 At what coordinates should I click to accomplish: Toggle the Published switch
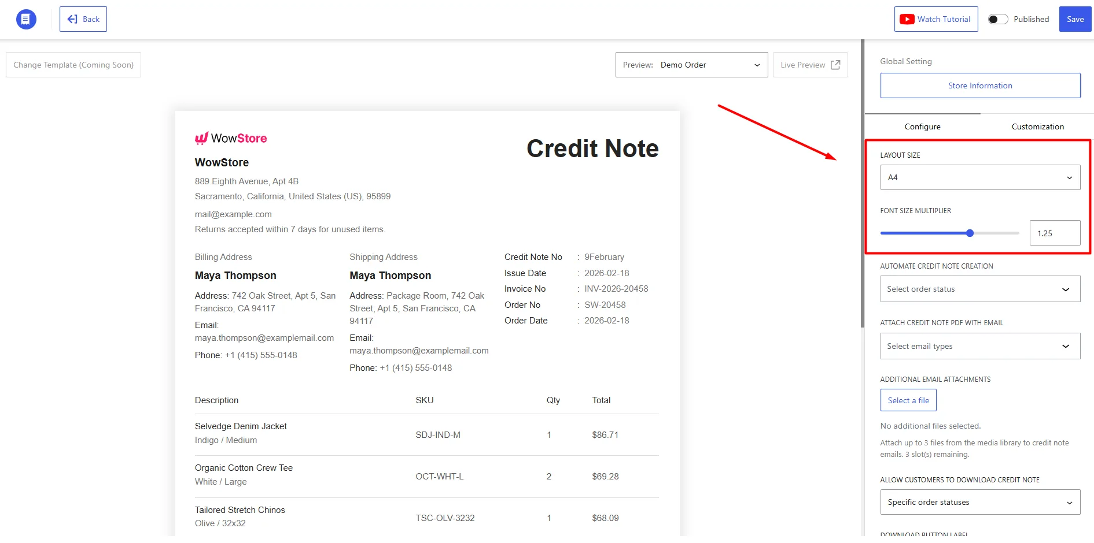[998, 19]
